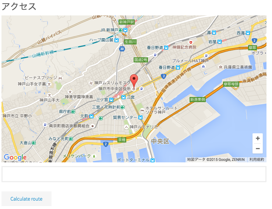Select the メリケンパーク park icon
Image resolution: width=272 pixels, height=209 pixels.
[x=94, y=156]
